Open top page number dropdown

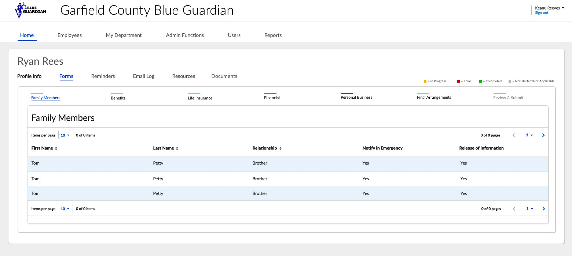[529, 135]
